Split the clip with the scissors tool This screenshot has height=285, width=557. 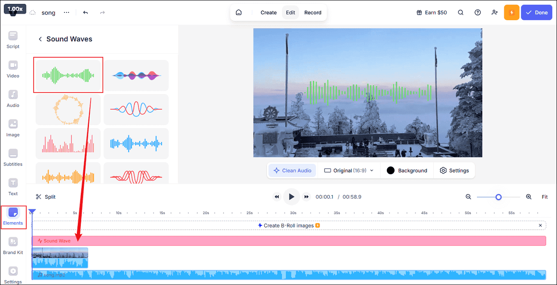pyautogui.click(x=46, y=196)
